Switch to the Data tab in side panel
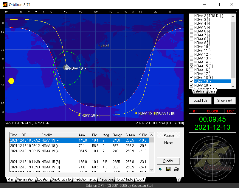239x188 pixels. pyautogui.click(x=212, y=91)
